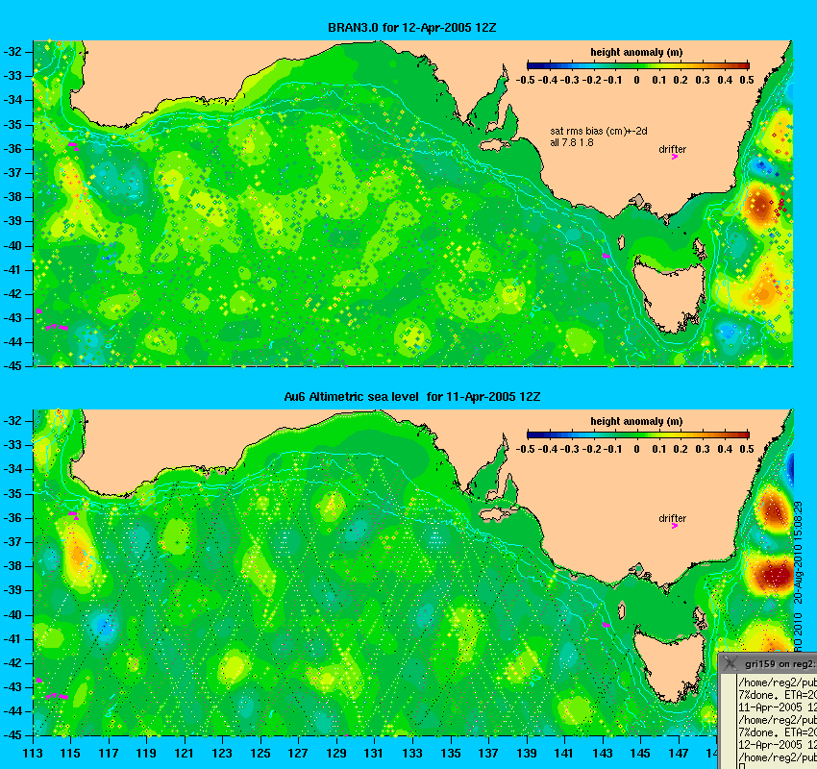The image size is (817, 769).
Task: Click the magenta drifter legend marker in the Au6 Altimetric map
Action: pyautogui.click(x=675, y=526)
